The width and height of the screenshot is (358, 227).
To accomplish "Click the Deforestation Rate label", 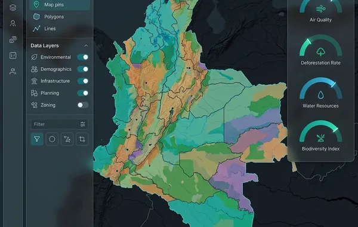I will (320, 63).
